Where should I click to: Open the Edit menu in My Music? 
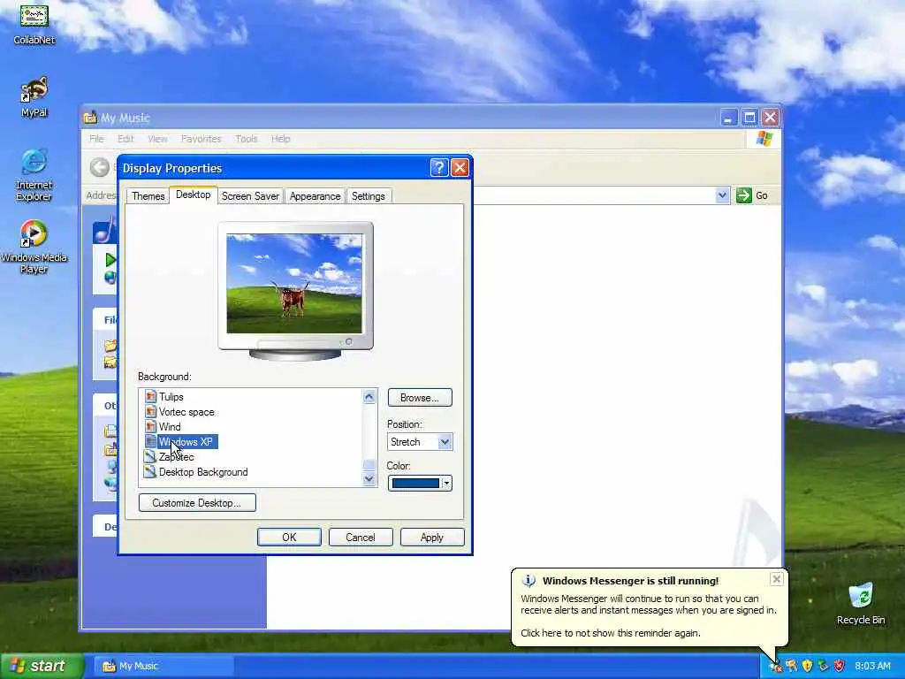(x=125, y=139)
